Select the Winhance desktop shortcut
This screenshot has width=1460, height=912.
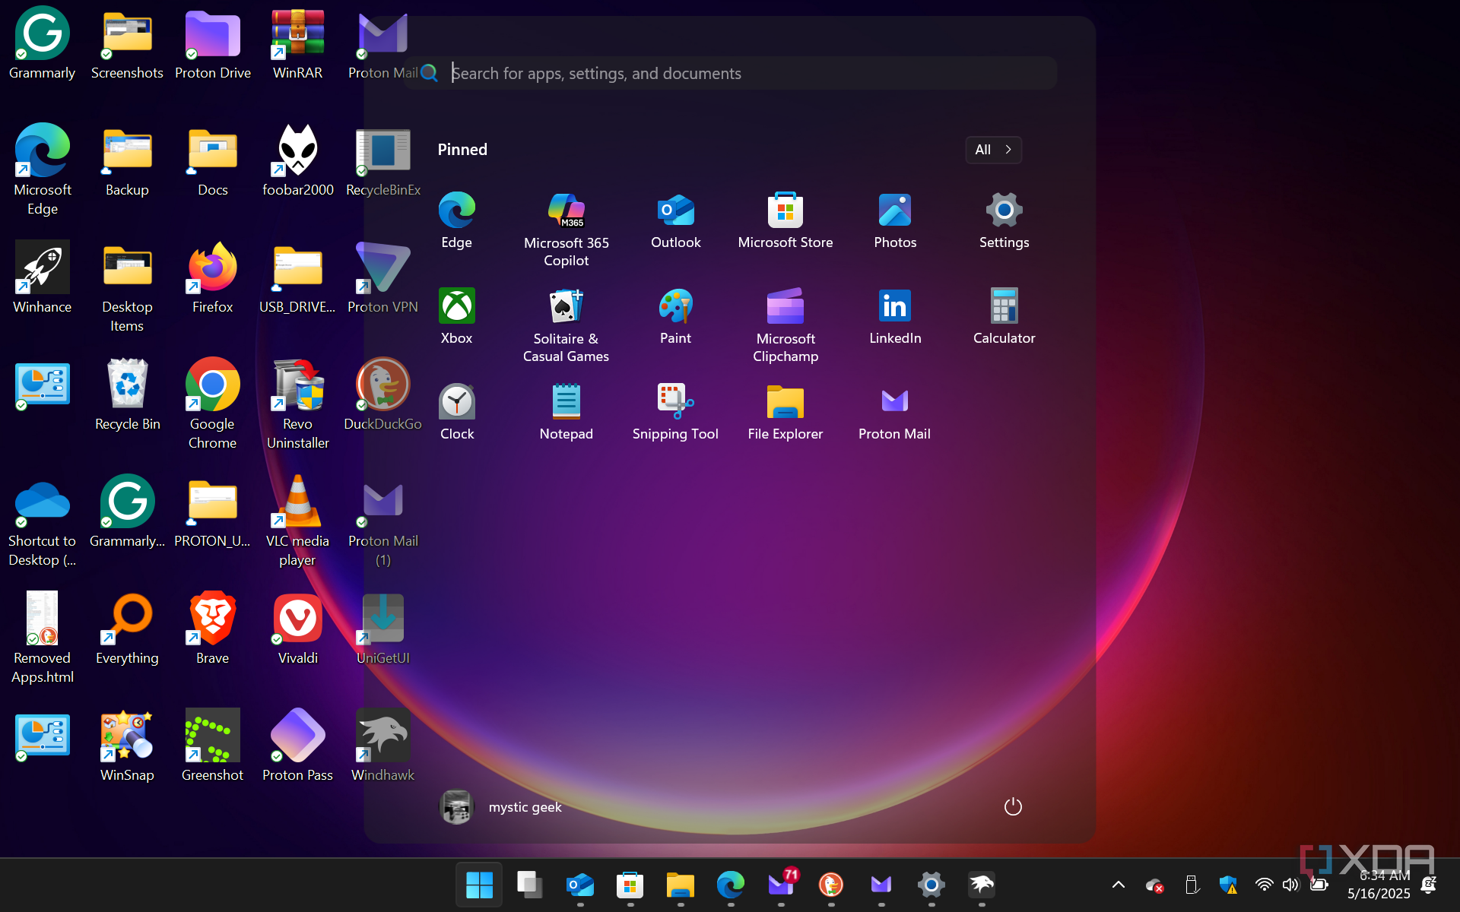click(x=42, y=278)
